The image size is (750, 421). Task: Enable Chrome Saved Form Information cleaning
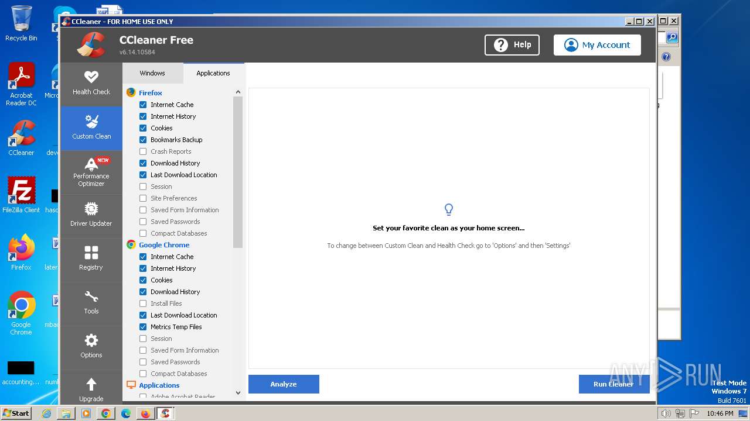143,350
